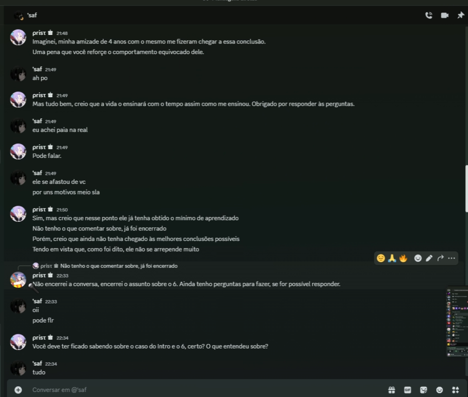Edit the hovered message with pencil icon
468x397 pixels.
429,258
